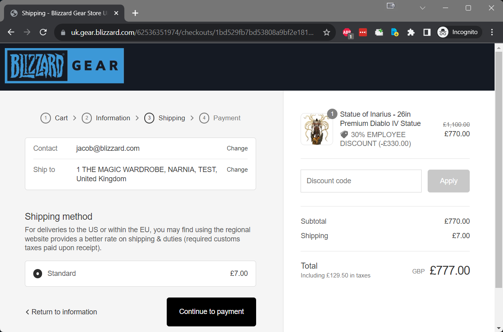This screenshot has width=503, height=332.
Task: Open the blue download extension icon
Action: [395, 32]
